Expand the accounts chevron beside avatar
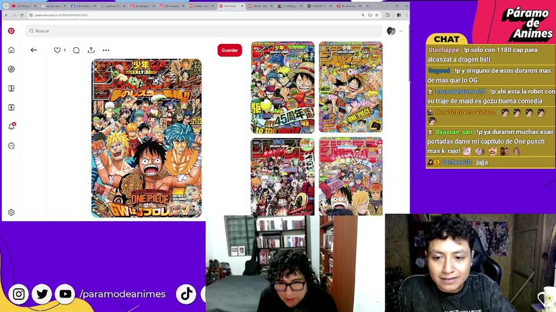The height and width of the screenshot is (312, 556). 400,31
